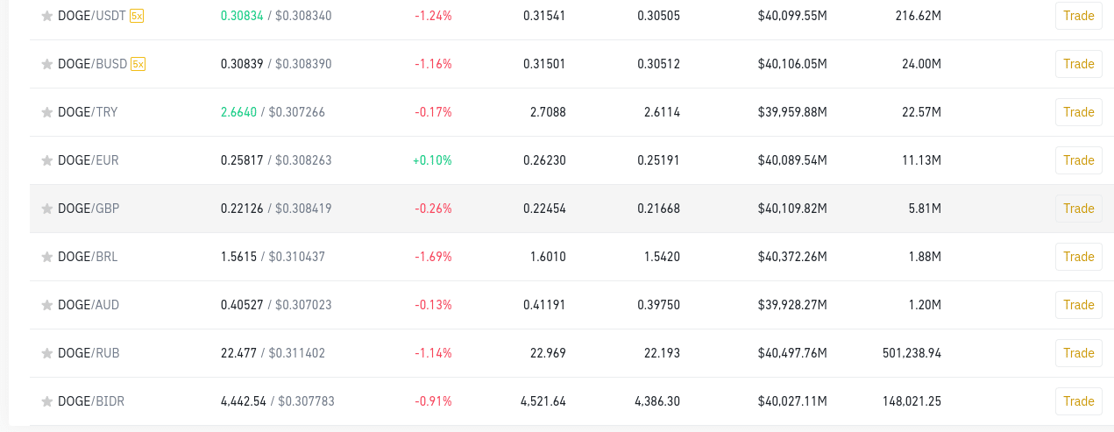Add DOGE/BIDR to favorites list

point(47,401)
